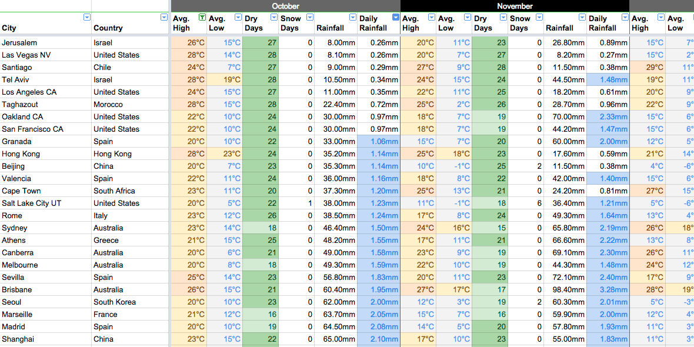This screenshot has width=694, height=347.
Task: Select the Melbourne city cell
Action: 46,265
